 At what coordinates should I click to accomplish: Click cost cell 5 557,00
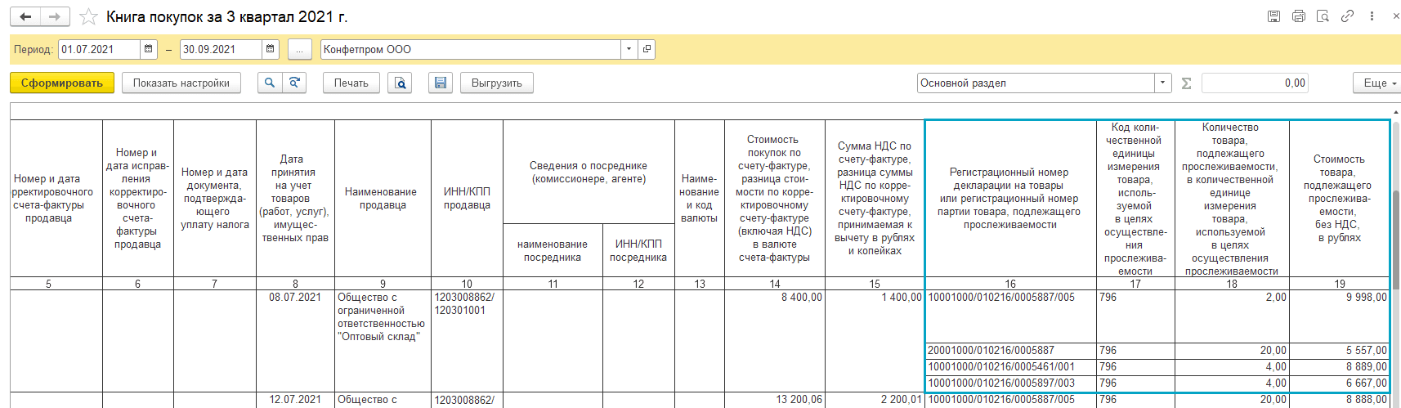[1340, 351]
